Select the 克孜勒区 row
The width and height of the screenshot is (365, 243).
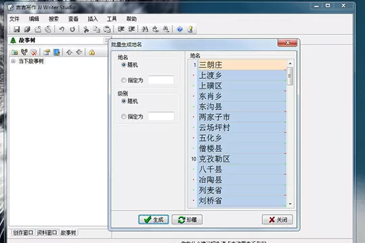[x=242, y=159]
